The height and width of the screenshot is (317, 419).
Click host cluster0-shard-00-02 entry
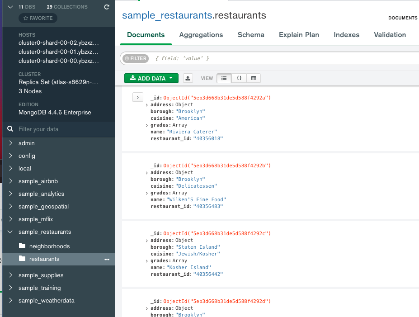(x=58, y=43)
